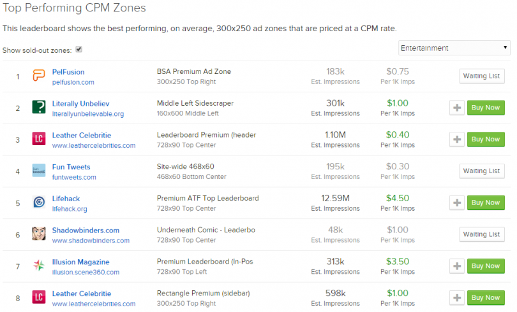Visit illusion.scene360.com URL link
This screenshot has height=312, width=517.
coord(86,273)
